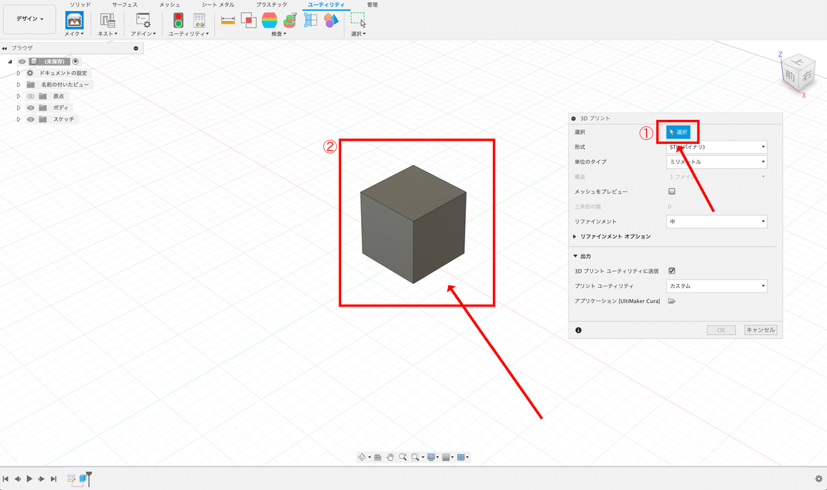
Task: Toggle visibility of the (未保存) root component
Action: click(x=21, y=61)
